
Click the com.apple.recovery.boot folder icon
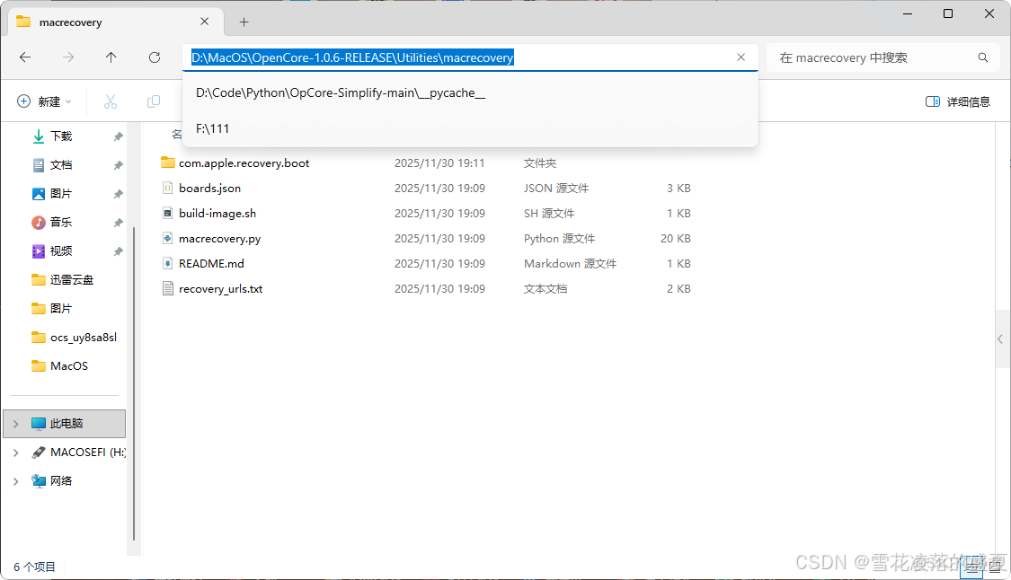point(168,163)
